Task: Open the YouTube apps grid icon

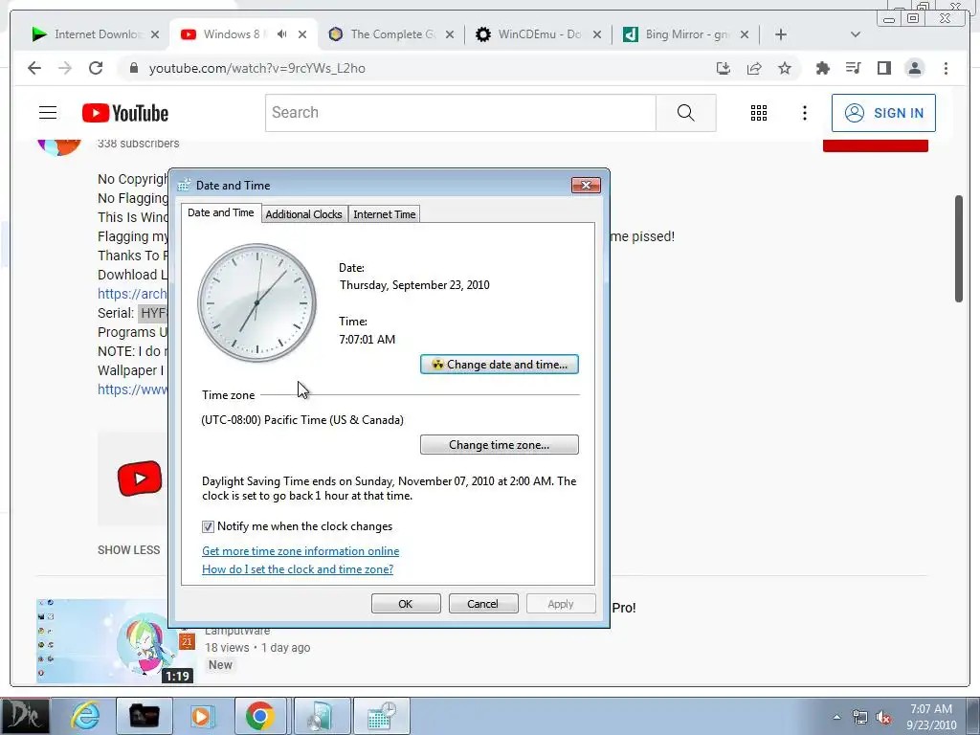Action: coord(759,113)
